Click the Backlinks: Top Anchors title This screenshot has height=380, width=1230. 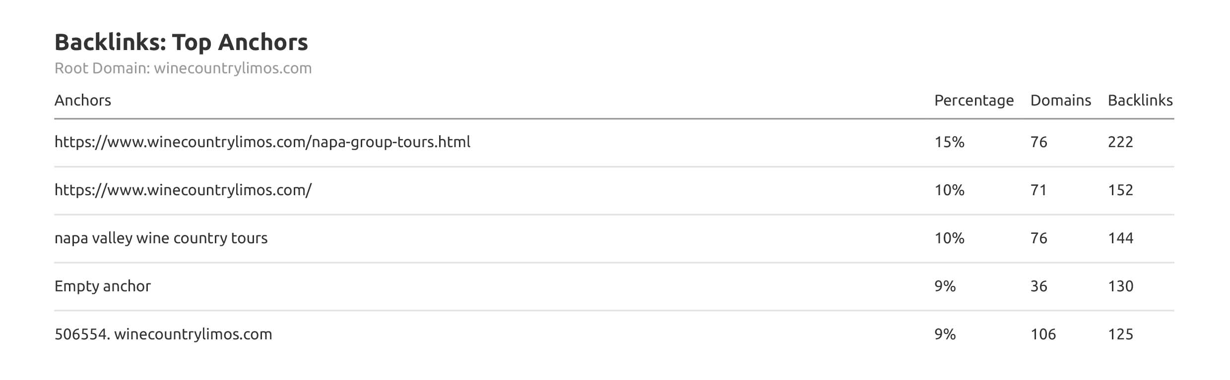pos(181,42)
